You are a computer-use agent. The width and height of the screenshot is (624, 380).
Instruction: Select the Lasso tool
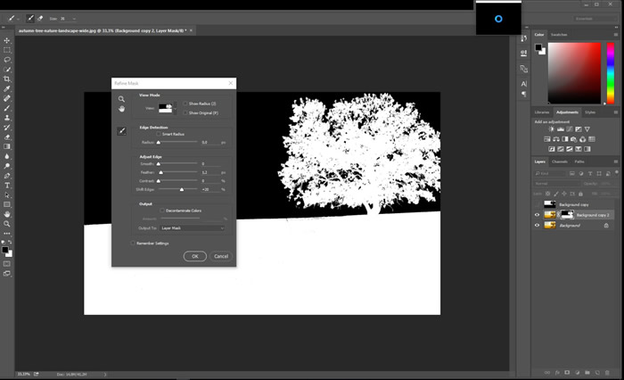(7, 60)
